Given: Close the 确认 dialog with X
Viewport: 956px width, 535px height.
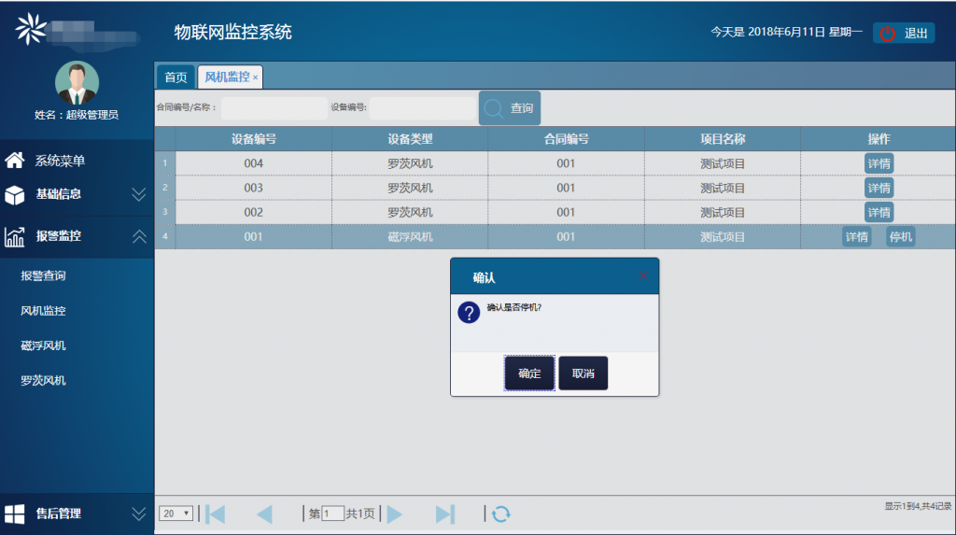Looking at the screenshot, I should (x=643, y=276).
